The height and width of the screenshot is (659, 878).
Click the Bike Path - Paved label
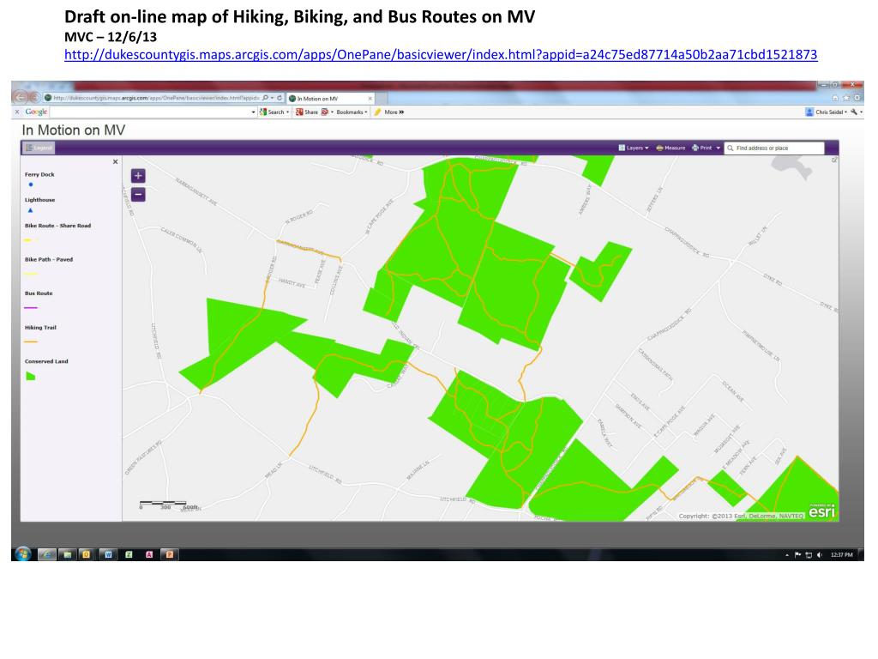(x=49, y=259)
